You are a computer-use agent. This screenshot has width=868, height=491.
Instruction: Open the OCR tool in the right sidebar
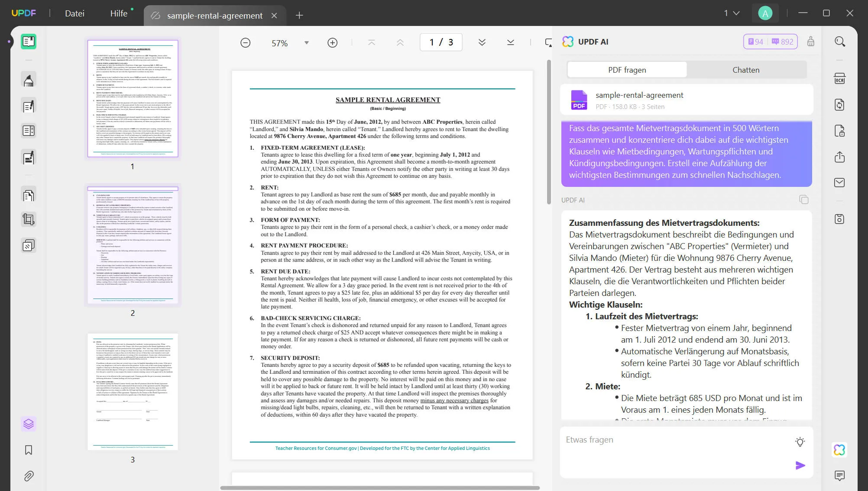[x=839, y=79]
